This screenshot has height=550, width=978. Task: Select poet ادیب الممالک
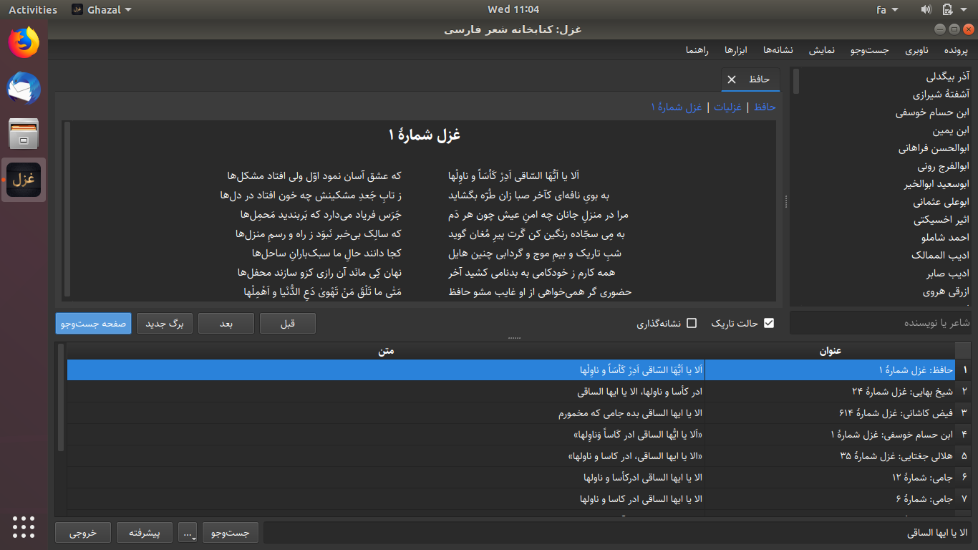pyautogui.click(x=940, y=256)
